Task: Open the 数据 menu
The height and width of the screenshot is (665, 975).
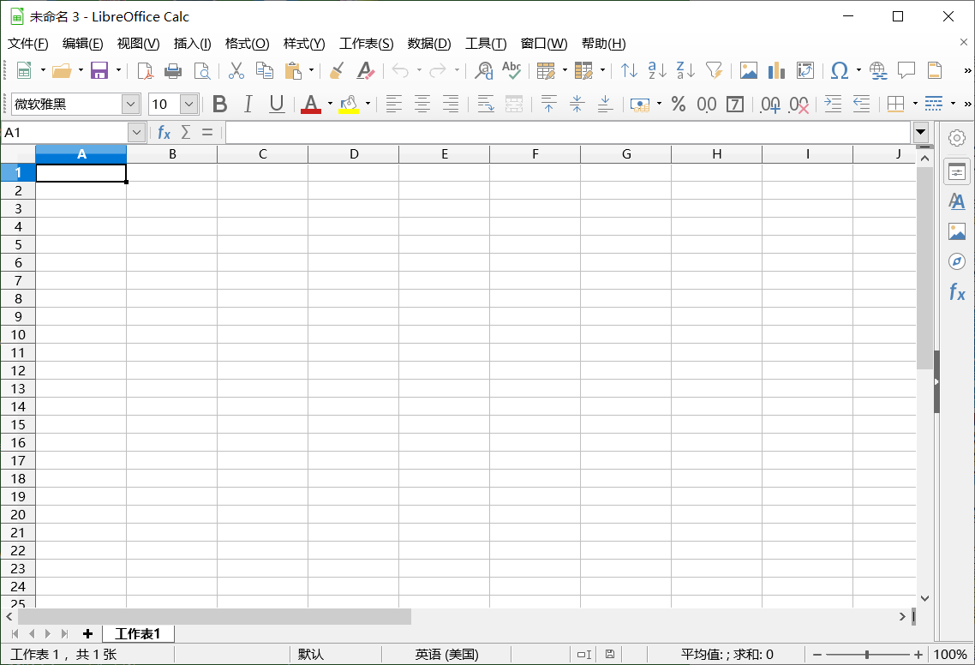Action: (x=429, y=44)
